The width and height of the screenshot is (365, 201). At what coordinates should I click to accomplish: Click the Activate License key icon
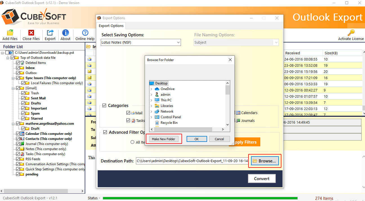click(351, 33)
